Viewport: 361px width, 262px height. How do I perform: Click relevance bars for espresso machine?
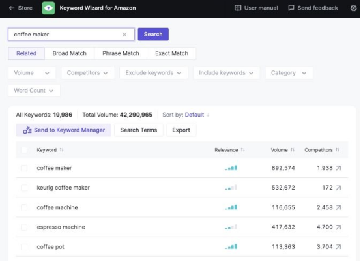(231, 227)
